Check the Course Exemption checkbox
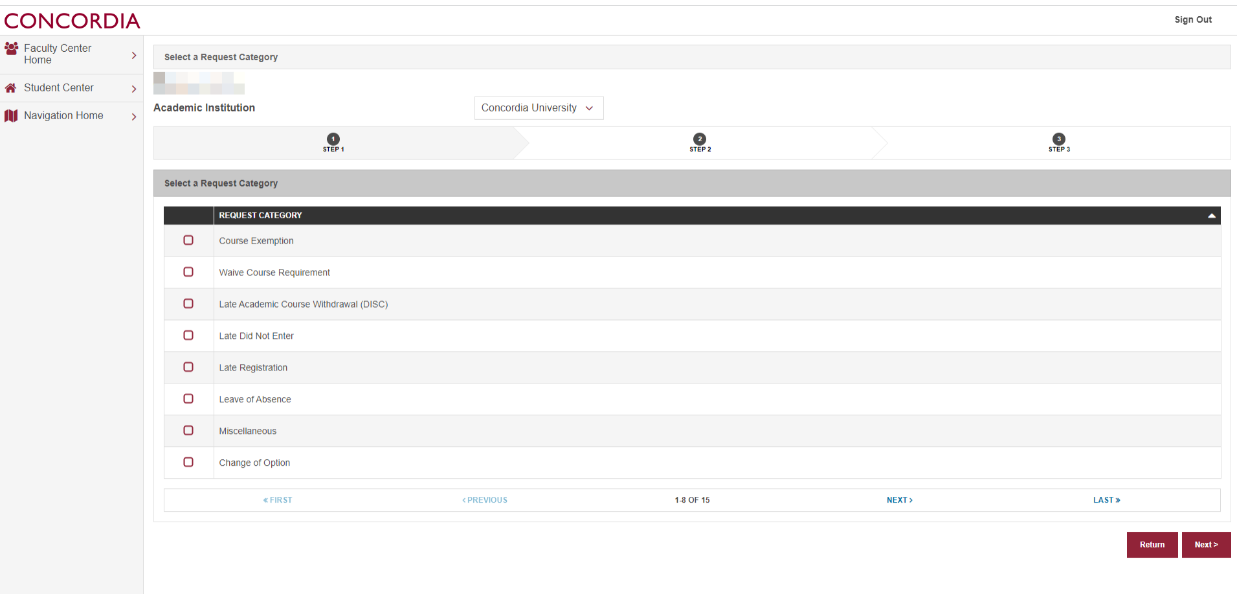Viewport: 1237px width, 594px height. [188, 240]
